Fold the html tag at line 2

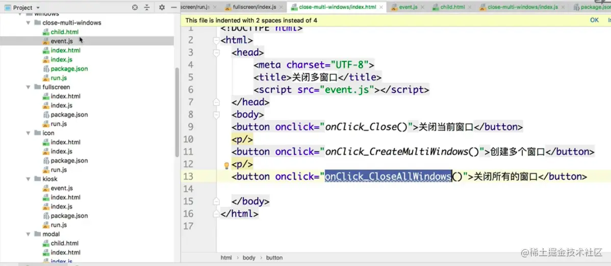(216, 40)
